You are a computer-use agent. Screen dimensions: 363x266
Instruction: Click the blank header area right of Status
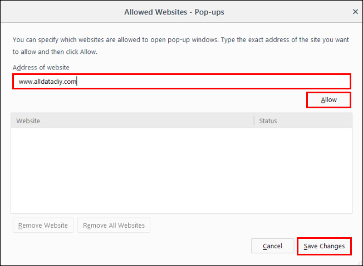[x=315, y=121]
